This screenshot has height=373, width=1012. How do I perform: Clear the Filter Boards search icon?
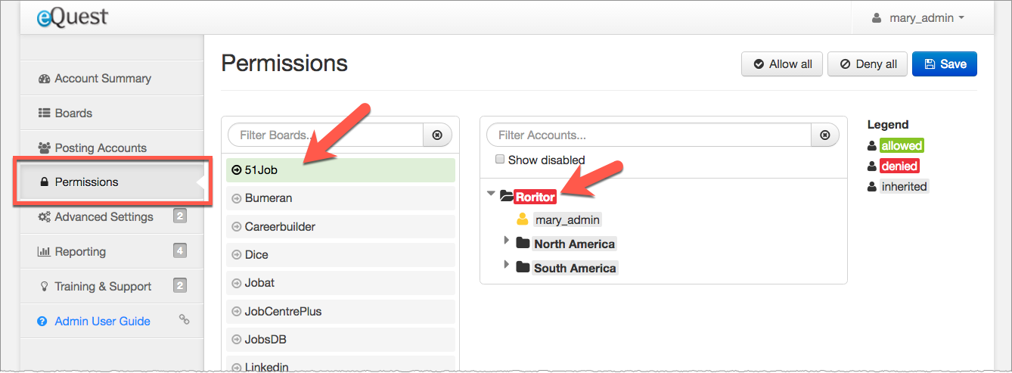pos(437,135)
